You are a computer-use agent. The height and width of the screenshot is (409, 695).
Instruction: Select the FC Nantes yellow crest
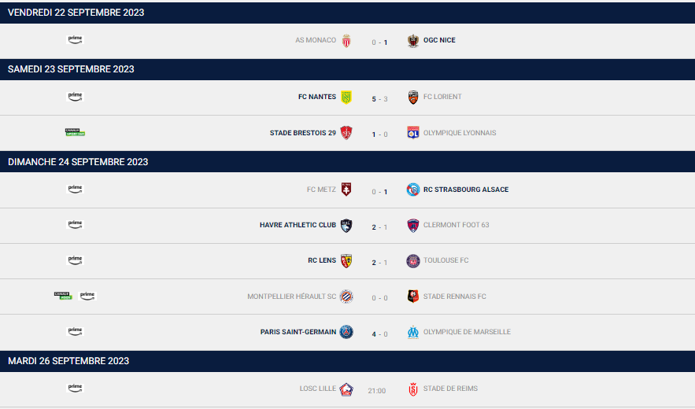coord(346,97)
